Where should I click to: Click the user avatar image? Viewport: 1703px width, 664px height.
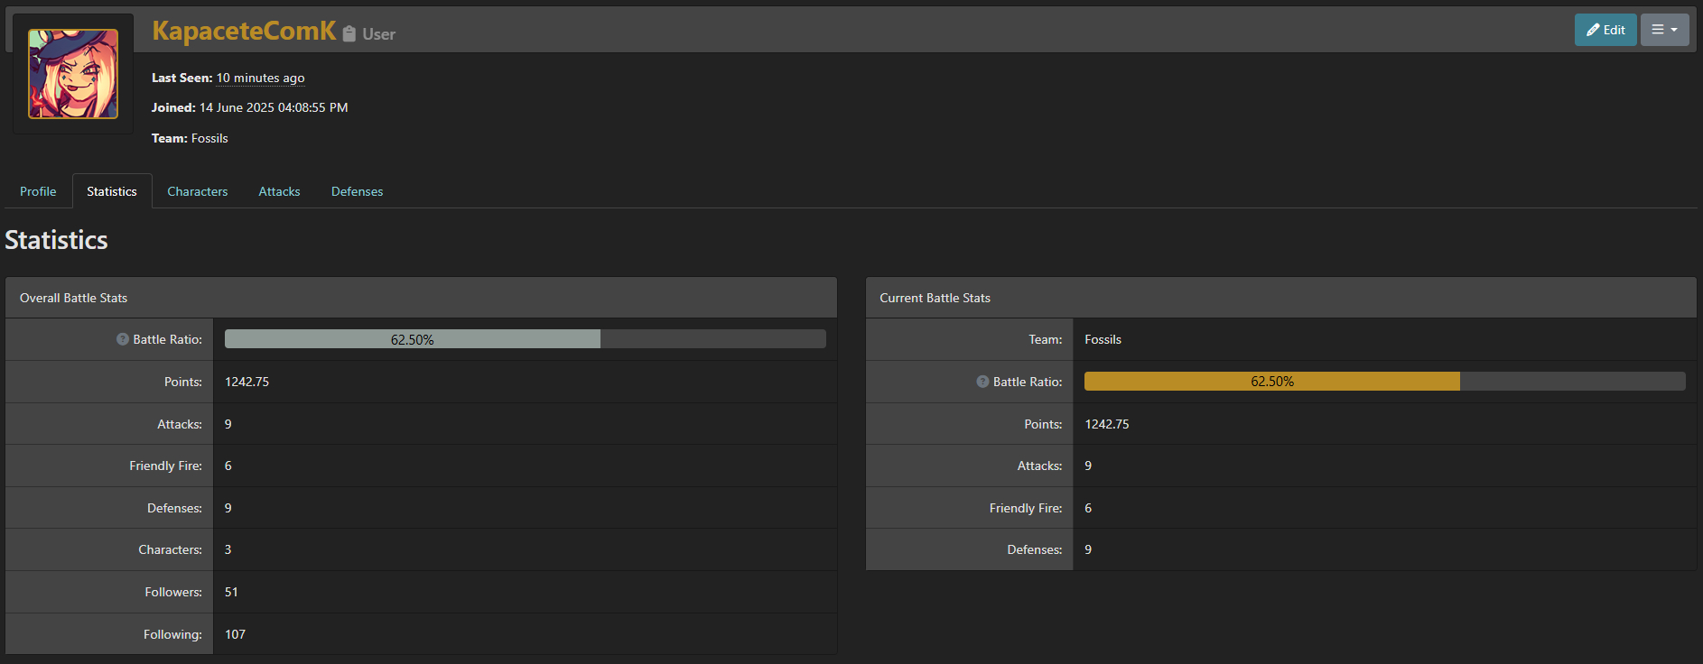click(73, 74)
